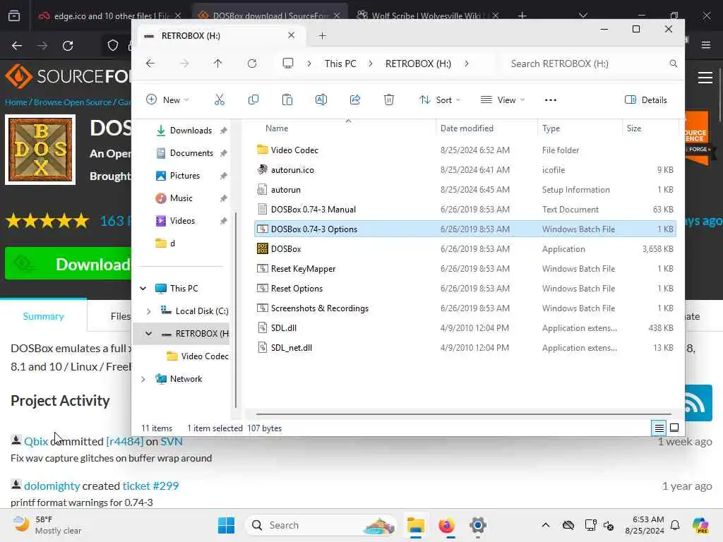Click the Explorer horizontal scrollbar
The image size is (723, 542).
tap(463, 414)
